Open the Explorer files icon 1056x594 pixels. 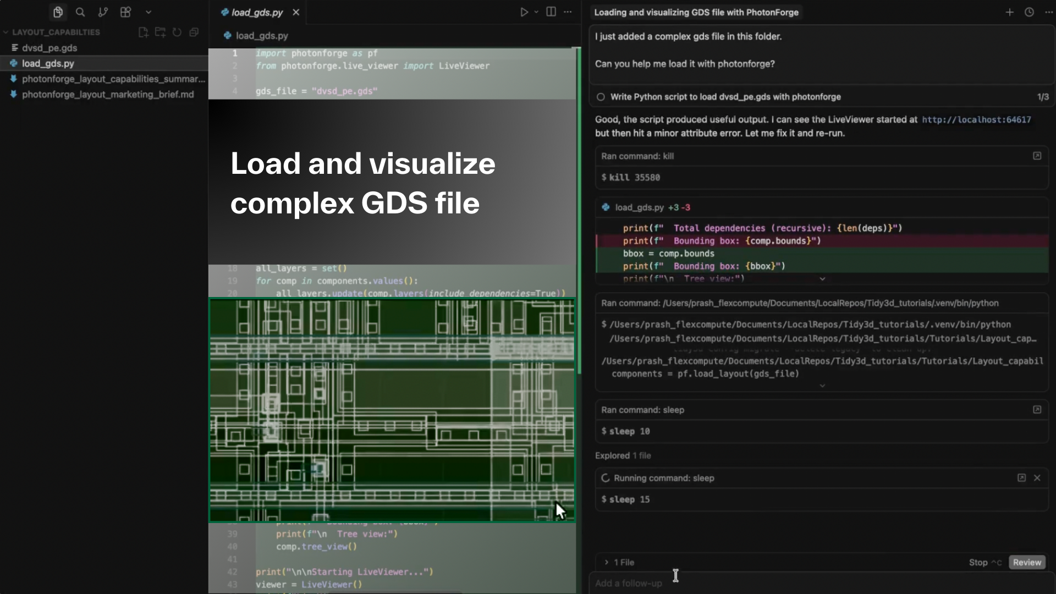pos(58,12)
